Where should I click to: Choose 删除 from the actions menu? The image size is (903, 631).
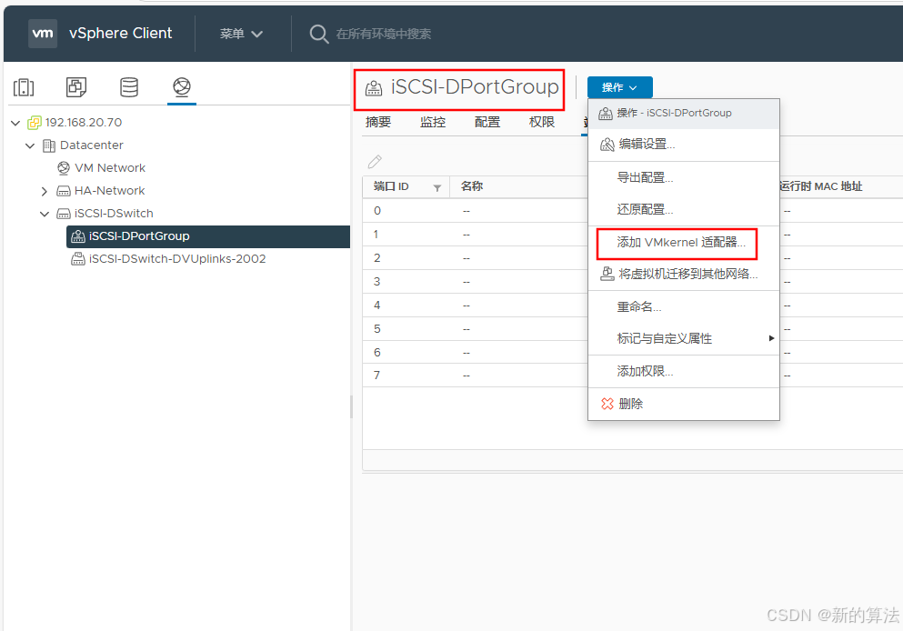684,404
